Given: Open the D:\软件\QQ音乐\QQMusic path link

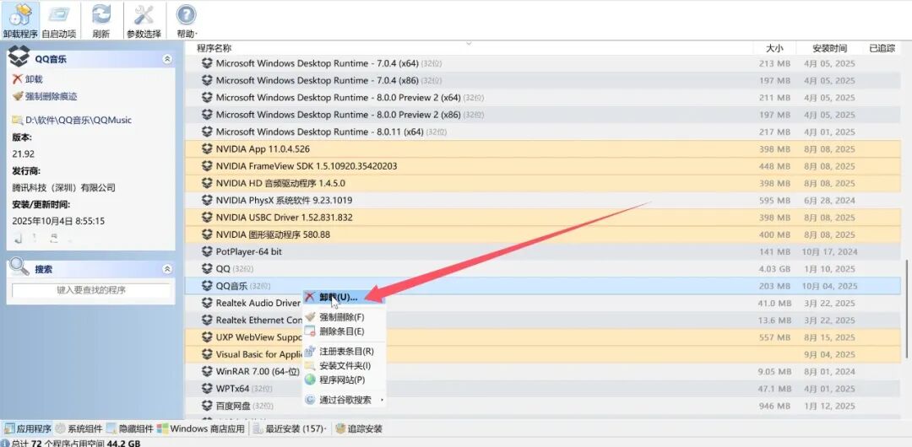Looking at the screenshot, I should click(x=79, y=121).
